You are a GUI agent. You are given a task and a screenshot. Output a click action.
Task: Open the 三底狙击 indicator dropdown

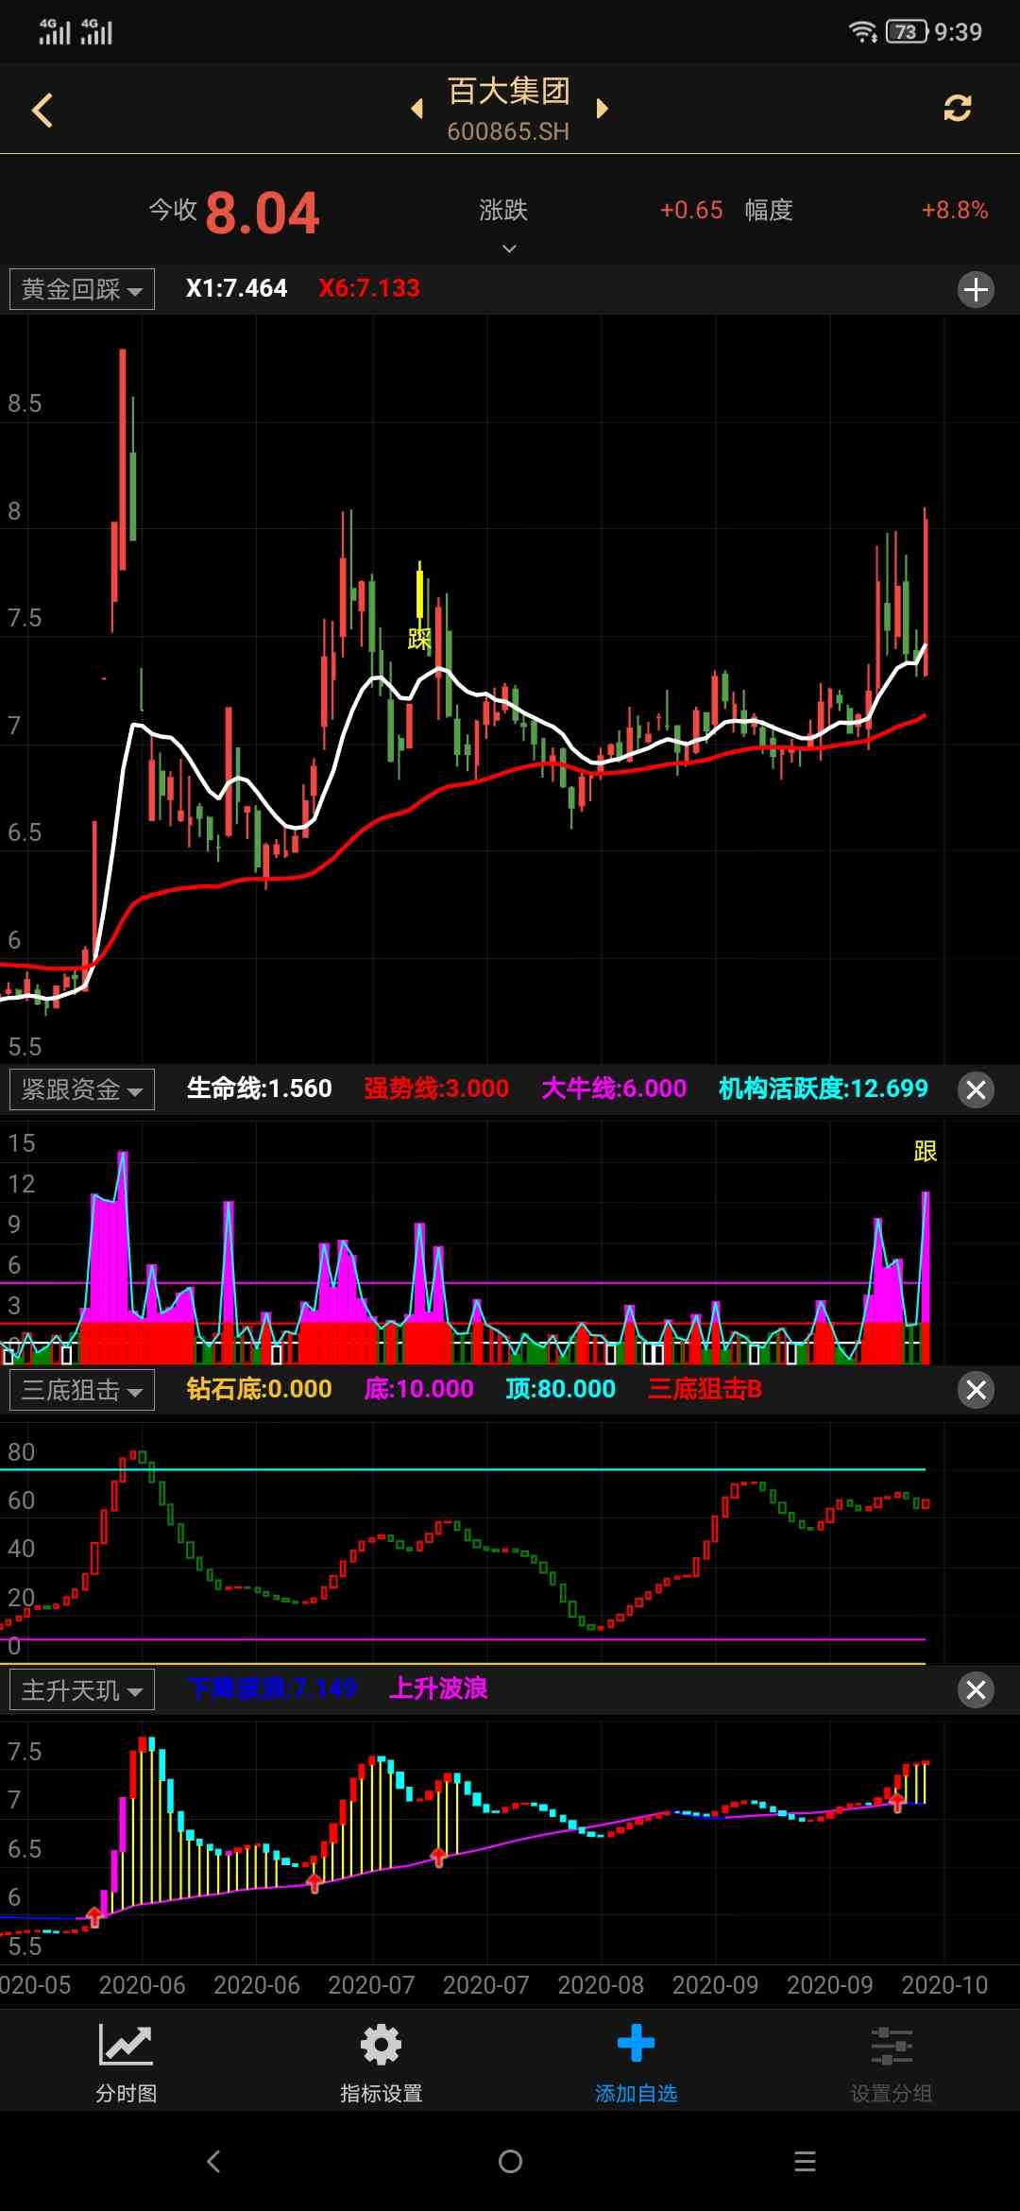(82, 1390)
